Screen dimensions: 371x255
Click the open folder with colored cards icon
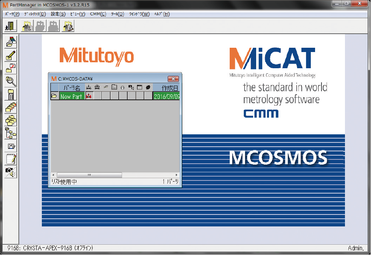point(11,42)
